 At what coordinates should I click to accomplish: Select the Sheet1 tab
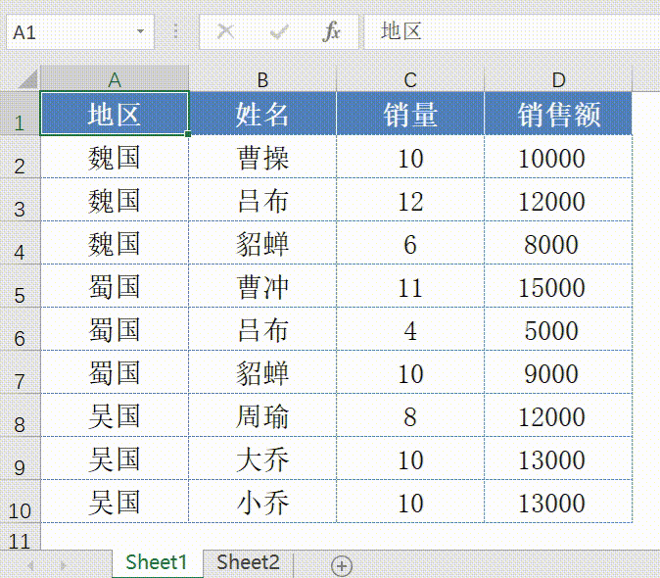pos(157,562)
